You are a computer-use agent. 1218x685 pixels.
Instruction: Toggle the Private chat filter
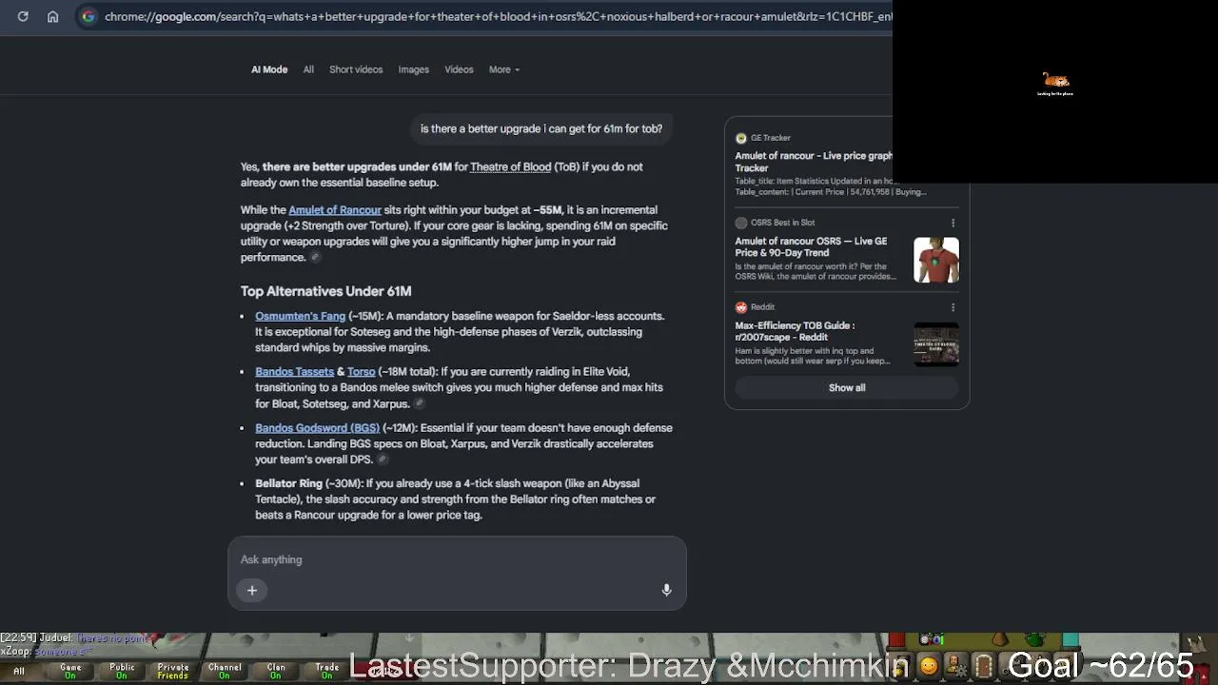173,671
